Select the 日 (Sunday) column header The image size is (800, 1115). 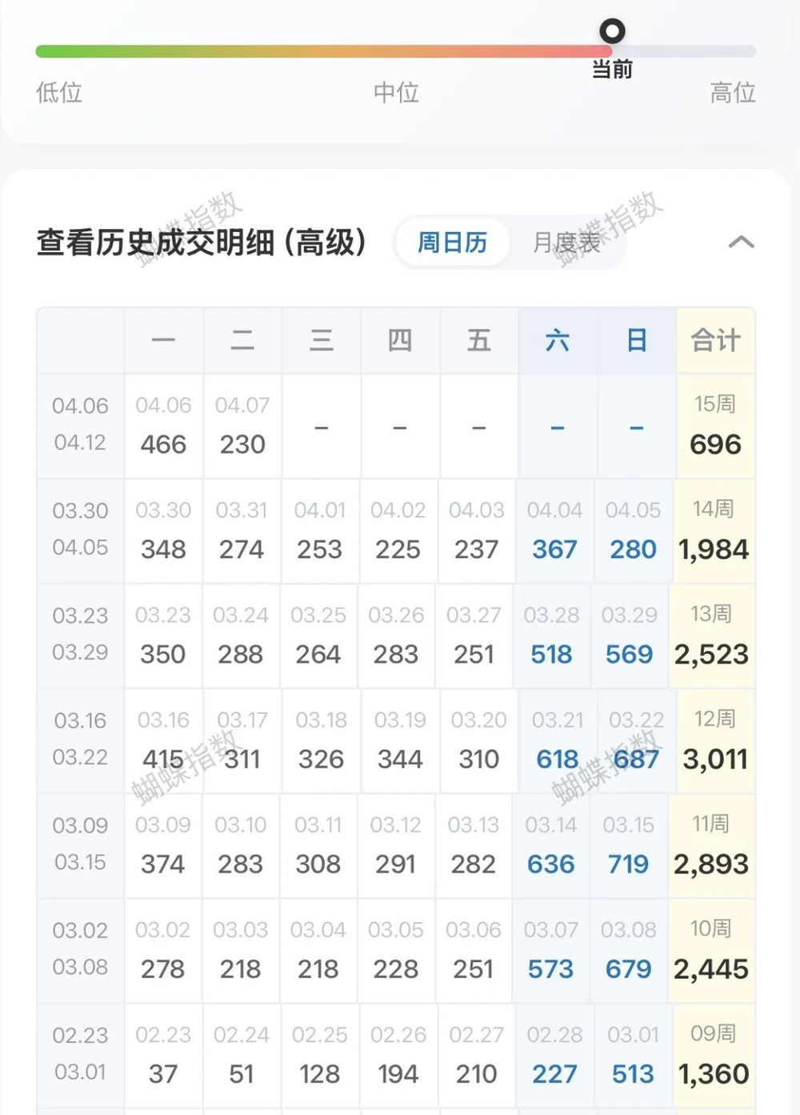pyautogui.click(x=637, y=341)
